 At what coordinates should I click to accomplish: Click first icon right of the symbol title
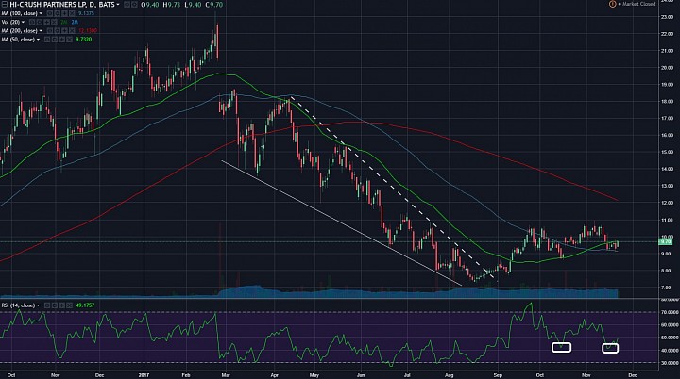click(x=127, y=5)
